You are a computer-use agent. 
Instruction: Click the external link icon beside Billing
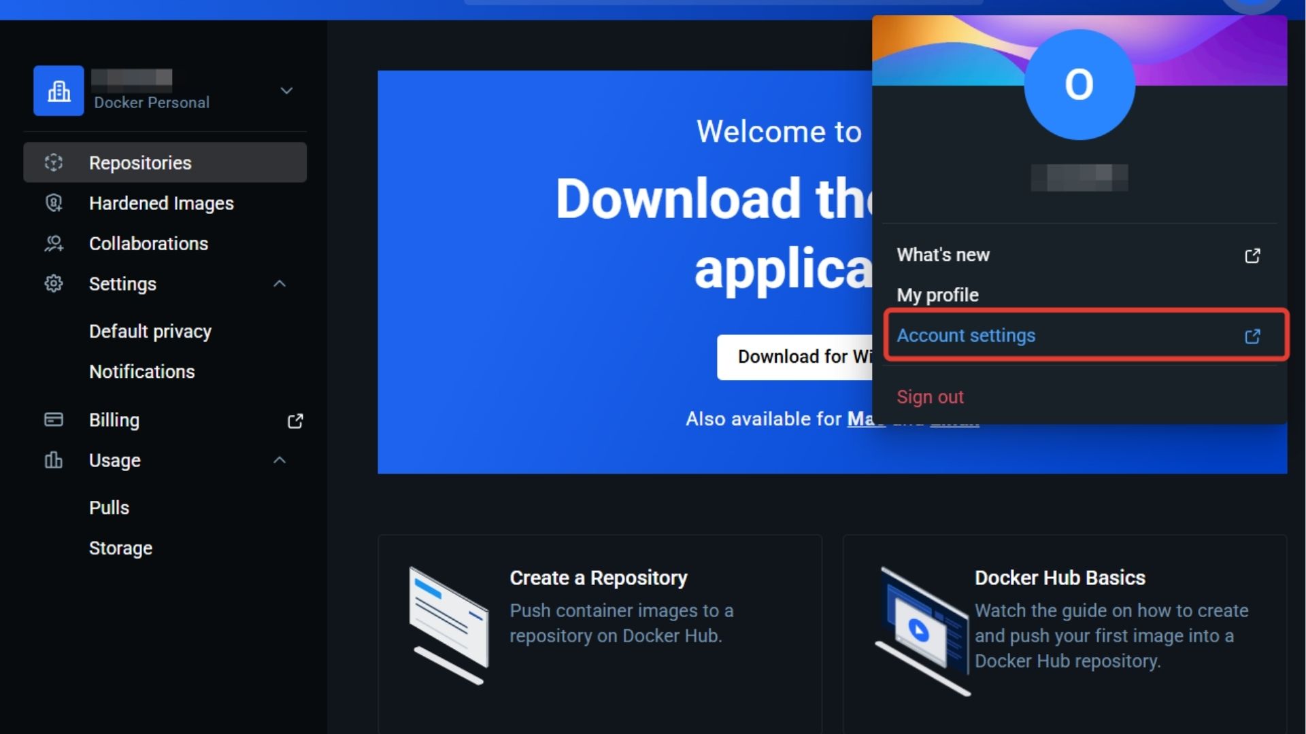295,421
